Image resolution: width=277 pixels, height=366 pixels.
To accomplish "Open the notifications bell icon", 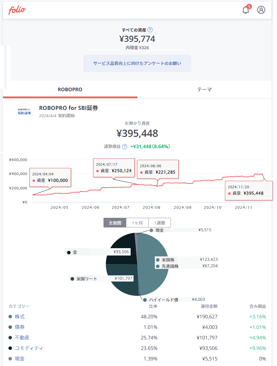I will (246, 10).
